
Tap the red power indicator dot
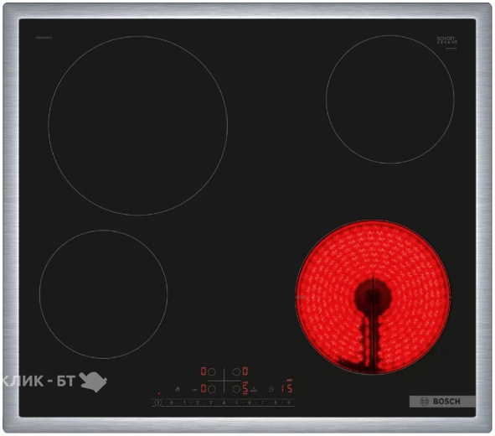click(159, 394)
